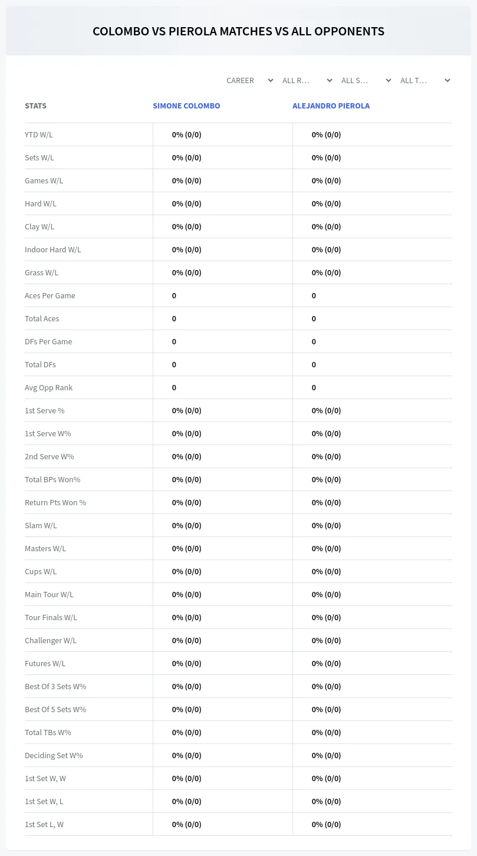Click the page title heading
Image resolution: width=477 pixels, height=856 pixels.
(238, 31)
